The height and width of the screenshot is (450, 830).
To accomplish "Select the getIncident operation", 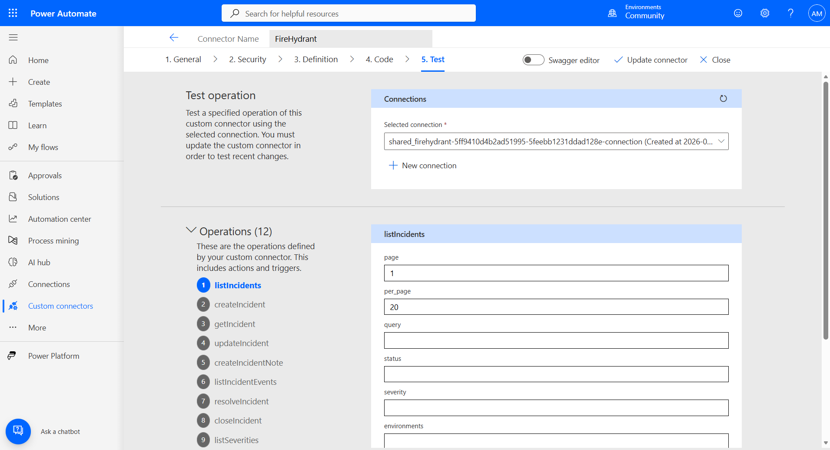I will (x=235, y=324).
